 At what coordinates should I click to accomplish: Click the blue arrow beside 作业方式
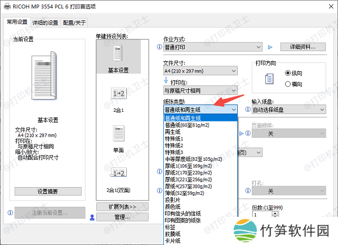[x=270, y=47]
